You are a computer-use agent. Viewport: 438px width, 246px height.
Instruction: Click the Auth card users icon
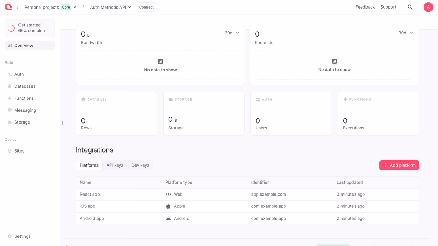pos(258,100)
